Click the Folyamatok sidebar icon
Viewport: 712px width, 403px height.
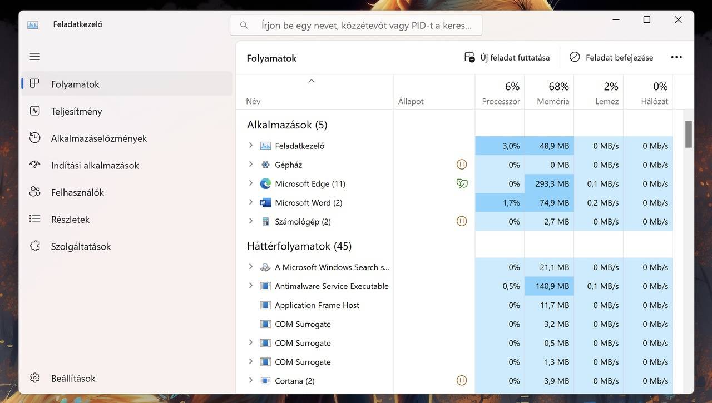[x=34, y=84]
